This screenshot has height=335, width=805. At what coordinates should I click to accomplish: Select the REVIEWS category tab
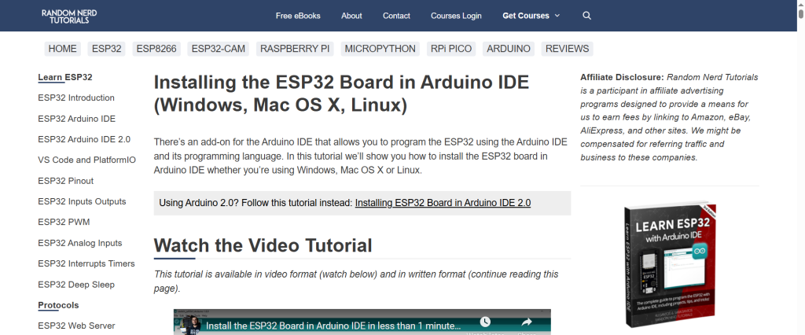click(568, 49)
